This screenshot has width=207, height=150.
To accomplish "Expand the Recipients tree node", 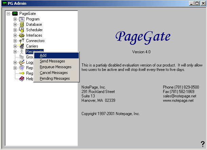I will coord(15,52).
